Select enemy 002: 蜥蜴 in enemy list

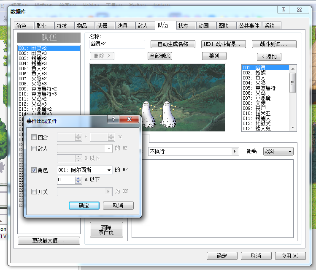pos(265,73)
